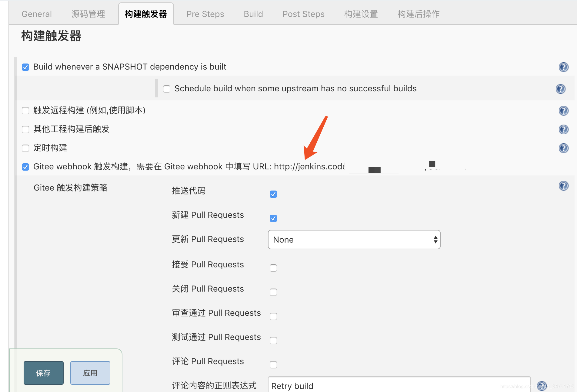Enable 审查通过 Pull Requests checkbox
This screenshot has height=392, width=577.
[273, 316]
